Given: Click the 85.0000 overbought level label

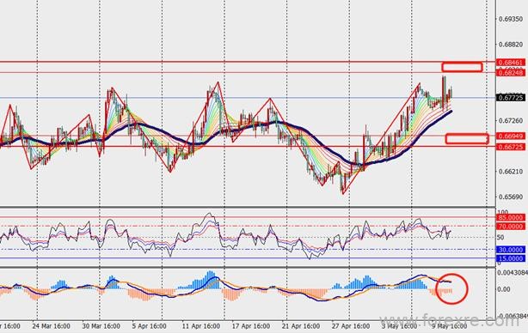Looking at the screenshot, I should pos(511,217).
